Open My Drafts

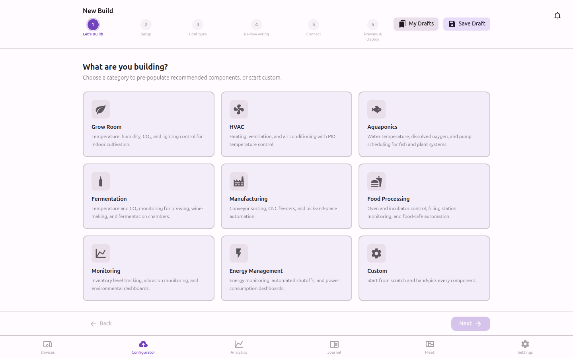point(416,24)
